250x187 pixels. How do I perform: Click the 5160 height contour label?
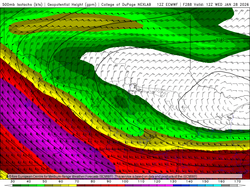click(220, 40)
